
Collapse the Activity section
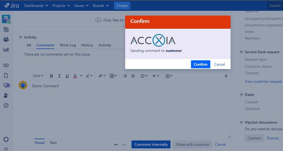pos(21,37)
